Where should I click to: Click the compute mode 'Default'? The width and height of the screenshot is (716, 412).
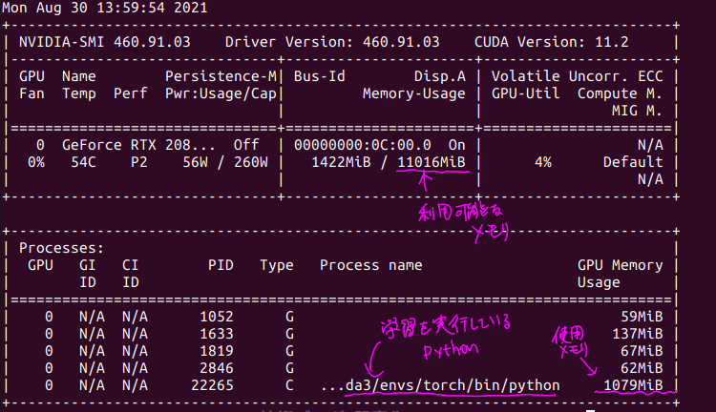pos(633,162)
